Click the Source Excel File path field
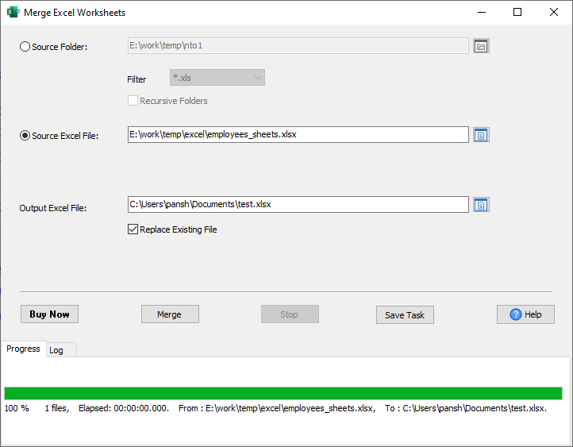573x447 pixels. (x=298, y=134)
